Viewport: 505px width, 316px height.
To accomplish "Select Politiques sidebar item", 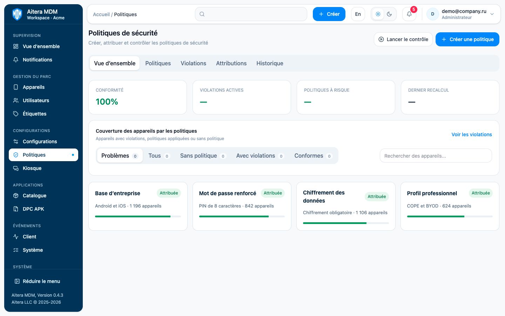I will tap(43, 155).
